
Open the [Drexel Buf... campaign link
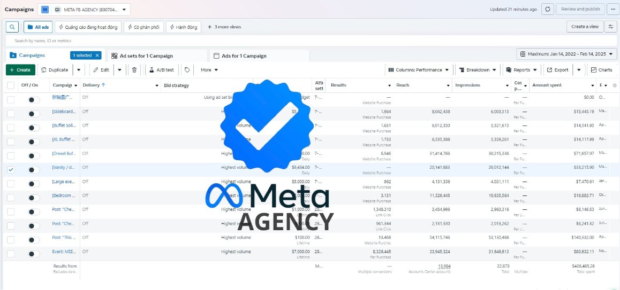point(63,153)
